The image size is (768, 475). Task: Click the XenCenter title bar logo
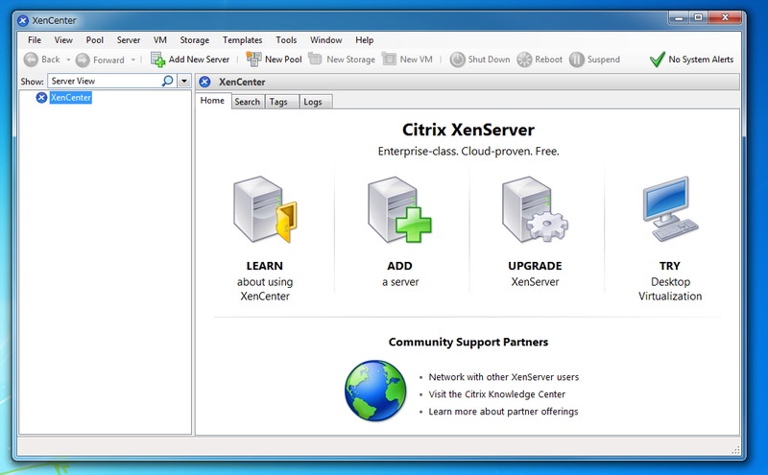point(22,20)
